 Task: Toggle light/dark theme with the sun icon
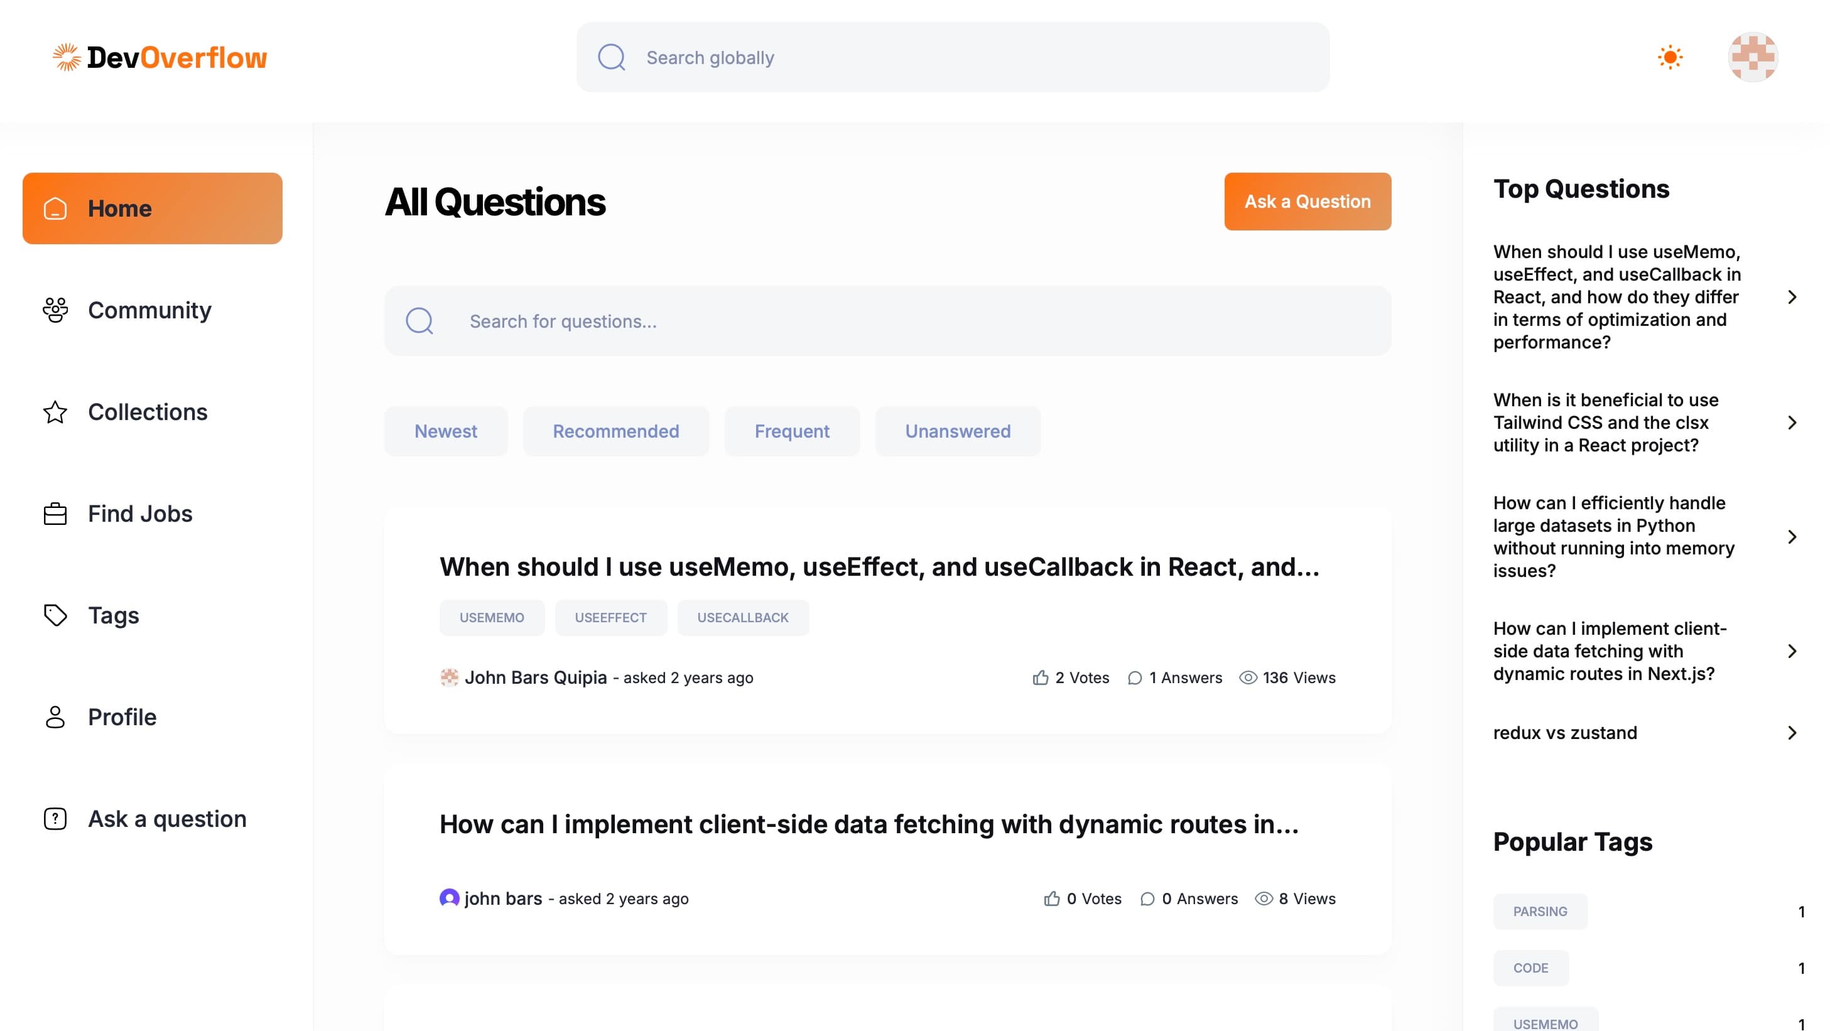point(1669,57)
